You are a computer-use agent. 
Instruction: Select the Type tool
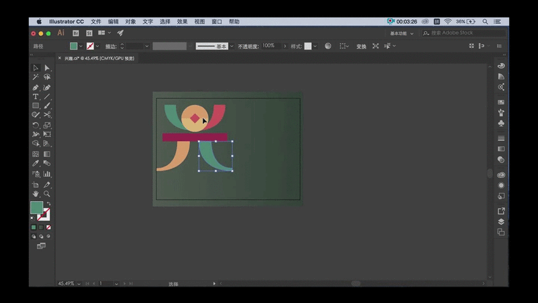pos(36,96)
